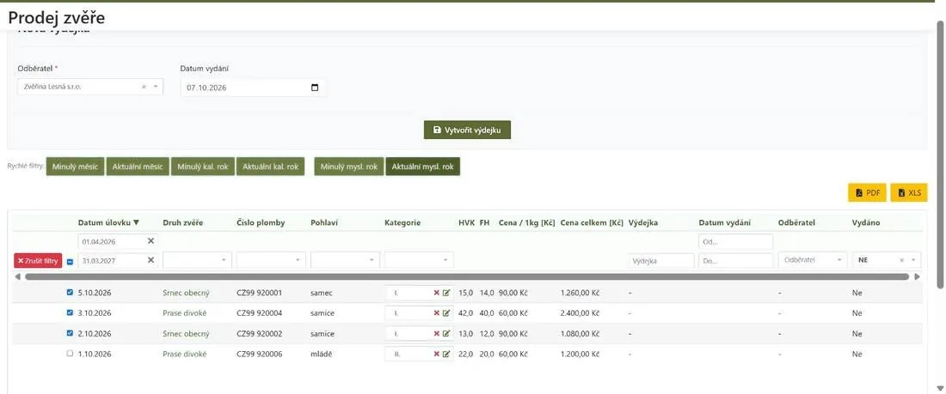Clear the 01.04.2026 date filter
The width and height of the screenshot is (946, 394).
pos(150,241)
